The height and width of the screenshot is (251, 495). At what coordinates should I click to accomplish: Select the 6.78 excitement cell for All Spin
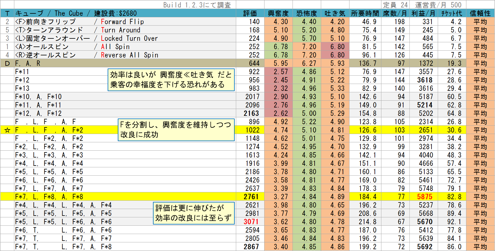tap(278, 47)
